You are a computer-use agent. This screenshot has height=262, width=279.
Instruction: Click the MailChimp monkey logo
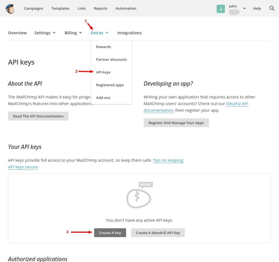click(x=11, y=9)
